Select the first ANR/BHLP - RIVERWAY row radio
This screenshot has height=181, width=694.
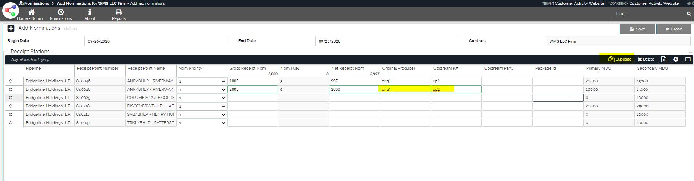11,81
